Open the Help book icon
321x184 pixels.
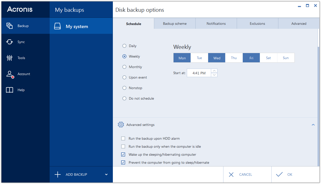(10, 90)
